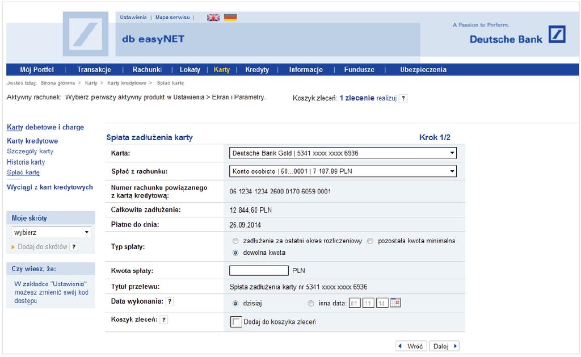Image resolution: width=581 pixels, height=357 pixels.
Task: Open the Spłać z rachunku dropdown
Action: coord(343,171)
